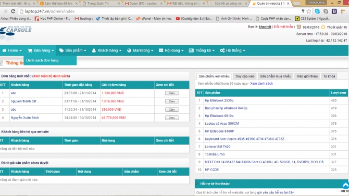Click the globe icon for Marketing
Screen dimensions: 349x196
click(x=129, y=50)
